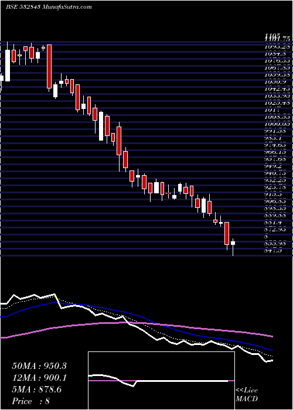Click inside the Live MACD inset chart
The image size is (293, 410).
click(x=161, y=381)
